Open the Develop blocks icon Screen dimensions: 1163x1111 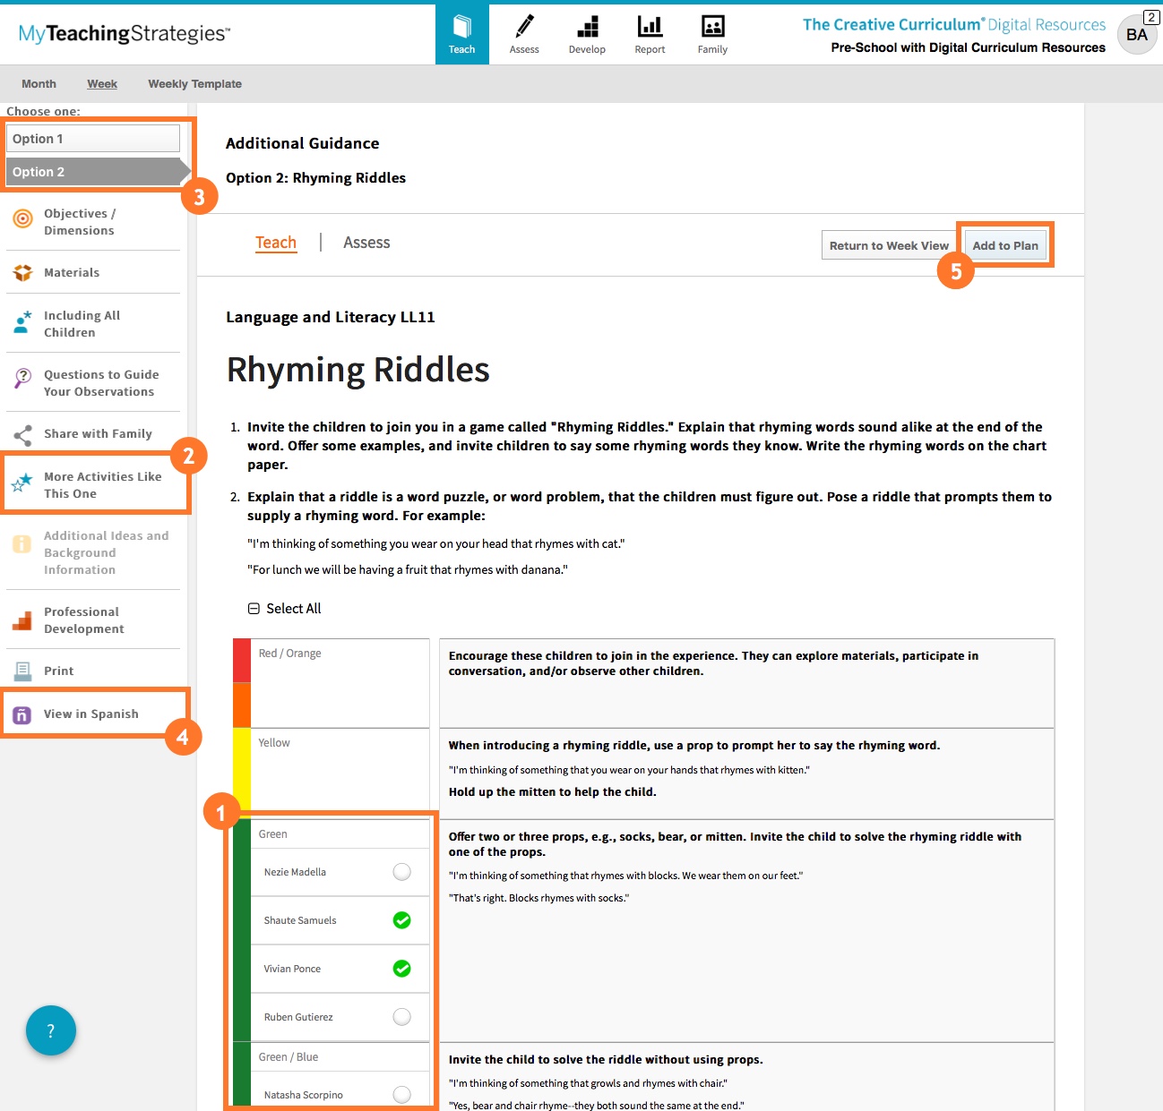[587, 27]
